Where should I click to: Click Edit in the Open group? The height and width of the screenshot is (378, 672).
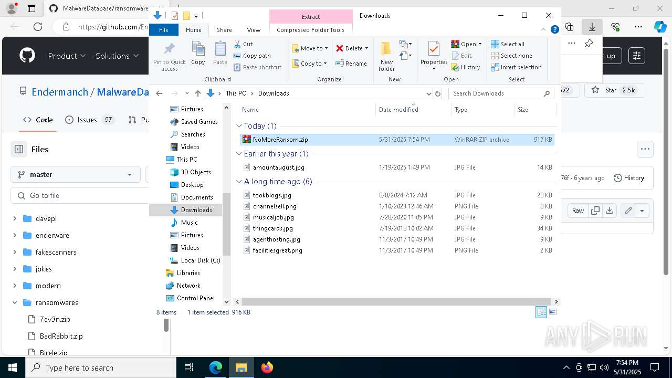pyautogui.click(x=461, y=56)
